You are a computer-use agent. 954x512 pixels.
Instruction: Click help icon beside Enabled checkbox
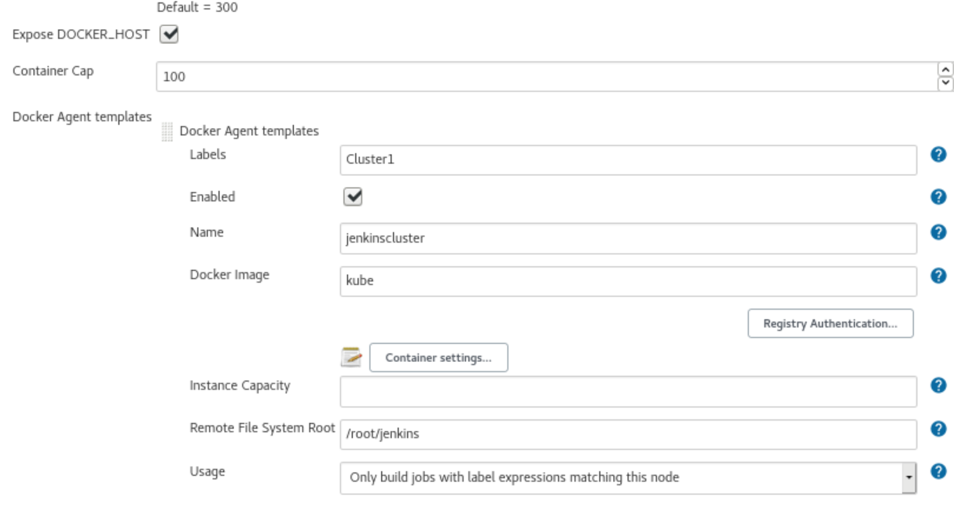[937, 197]
